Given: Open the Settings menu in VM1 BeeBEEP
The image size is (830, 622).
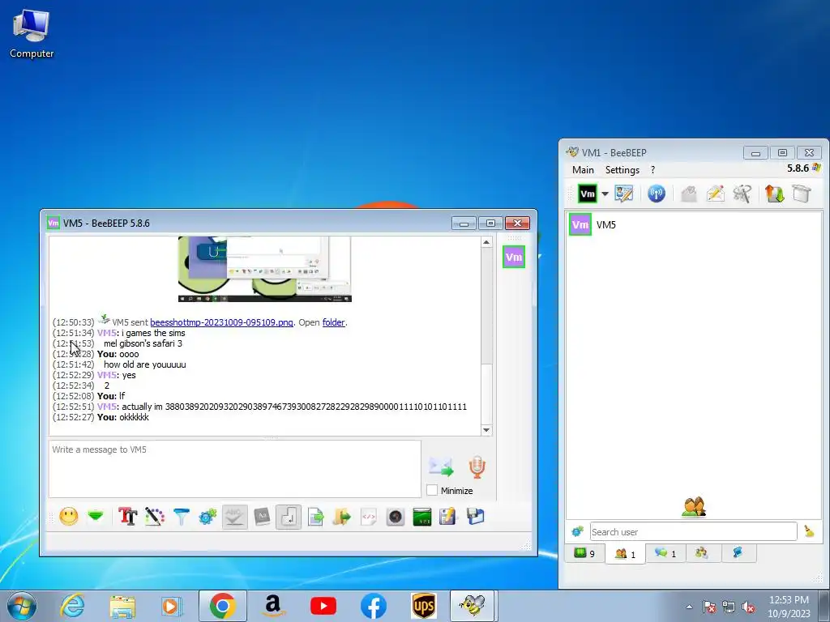Looking at the screenshot, I should [622, 170].
